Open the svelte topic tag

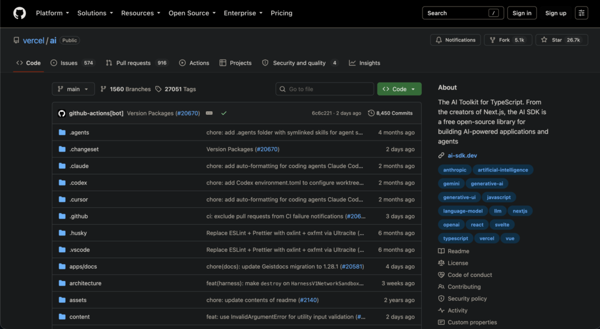pos(502,225)
